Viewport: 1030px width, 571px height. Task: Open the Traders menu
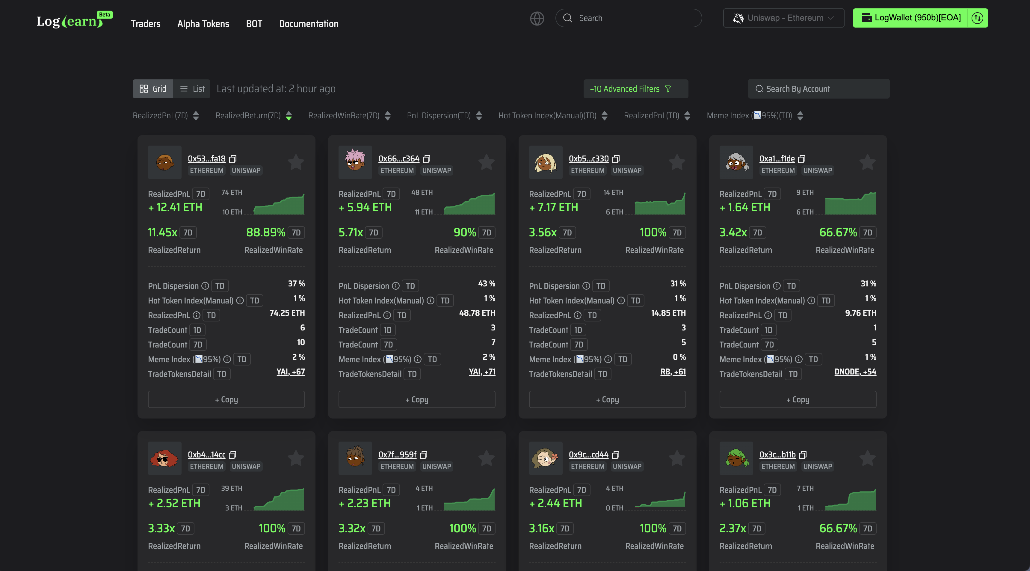(x=146, y=24)
